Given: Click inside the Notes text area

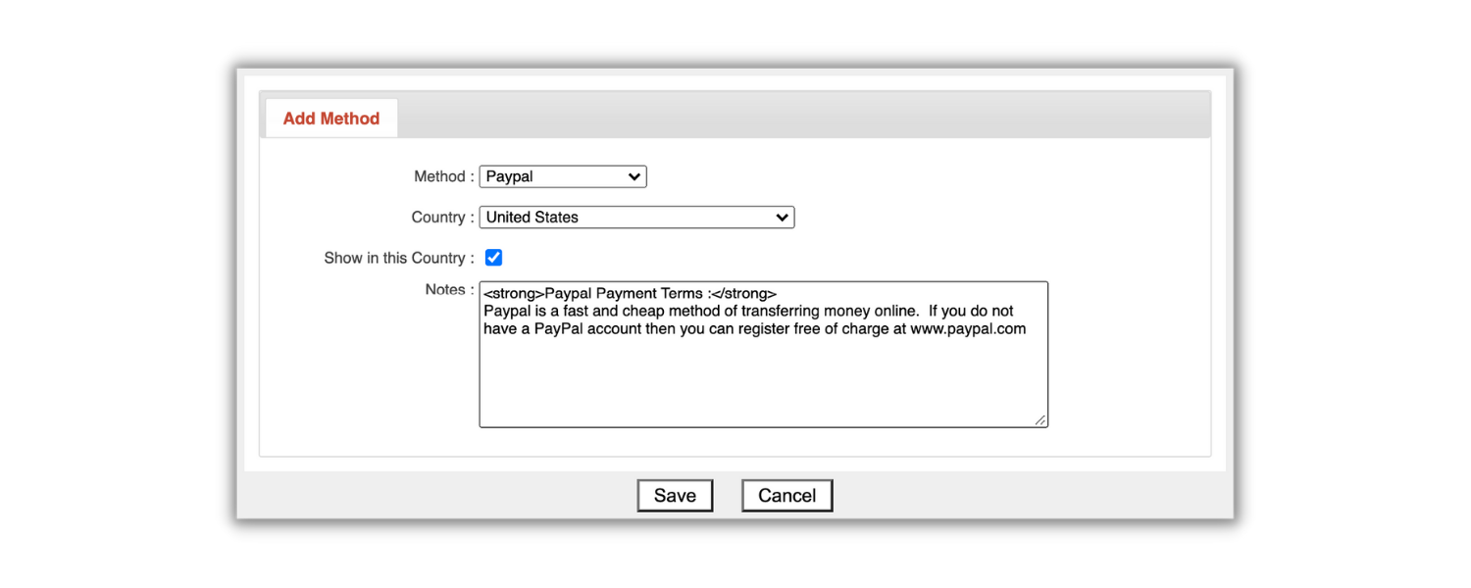Looking at the screenshot, I should (763, 355).
